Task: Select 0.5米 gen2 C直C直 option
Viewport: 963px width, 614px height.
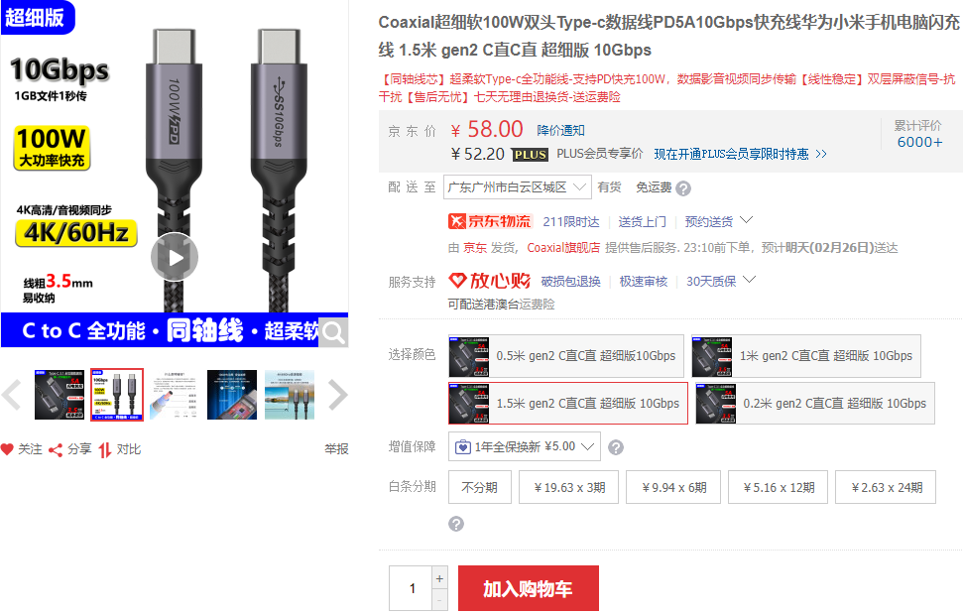Action: coord(565,356)
